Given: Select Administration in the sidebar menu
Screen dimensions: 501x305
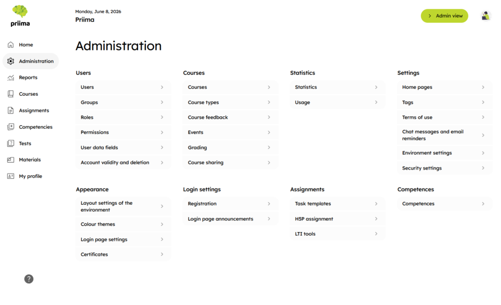Looking at the screenshot, I should [31, 61].
